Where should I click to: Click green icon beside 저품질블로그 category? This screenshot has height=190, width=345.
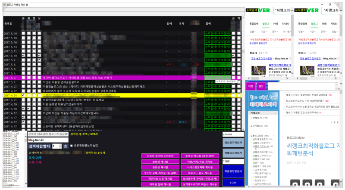254,140
